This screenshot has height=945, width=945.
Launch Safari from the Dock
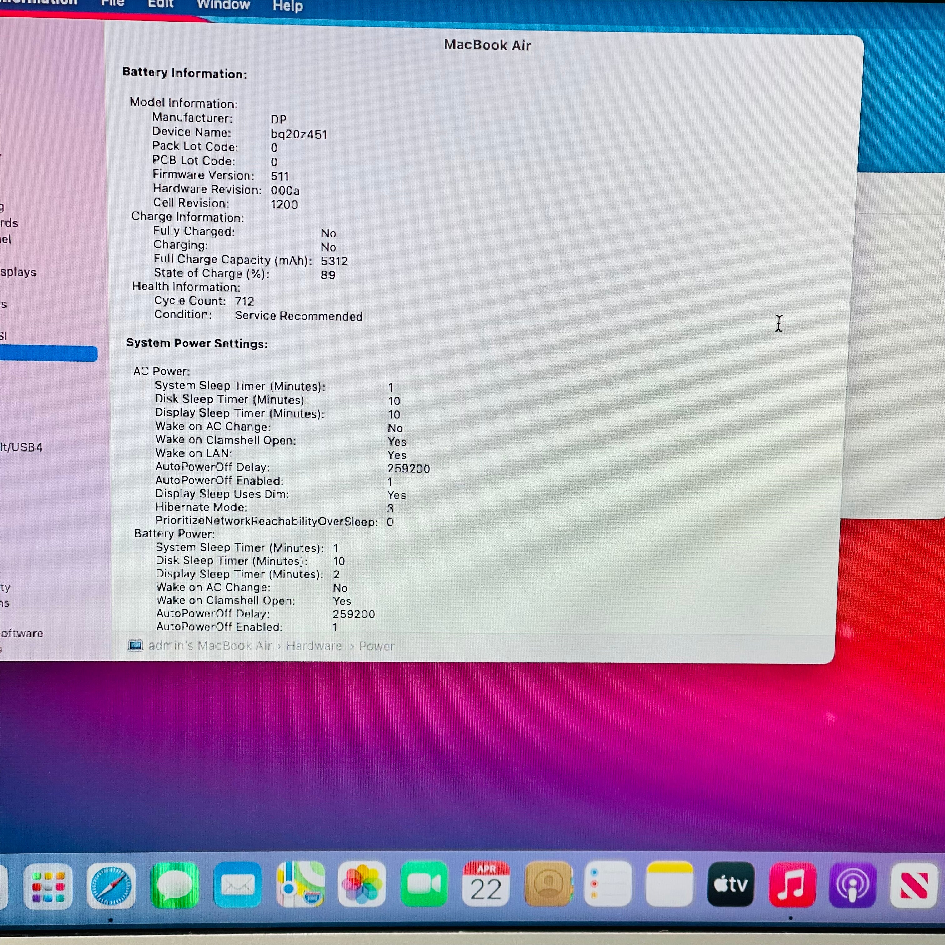click(111, 886)
